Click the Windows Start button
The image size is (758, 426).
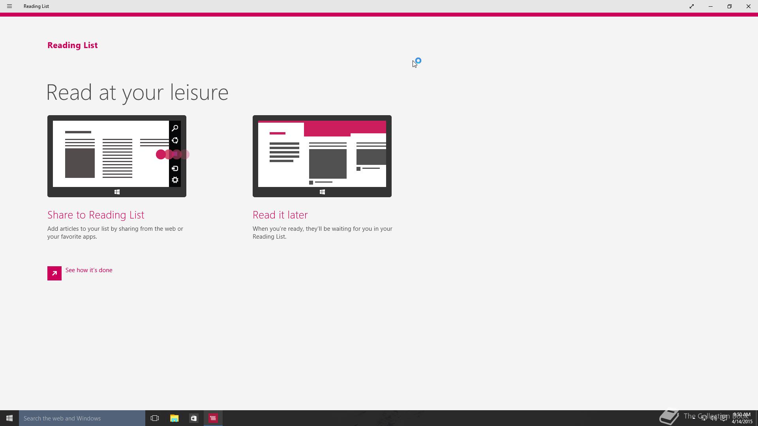click(x=9, y=418)
